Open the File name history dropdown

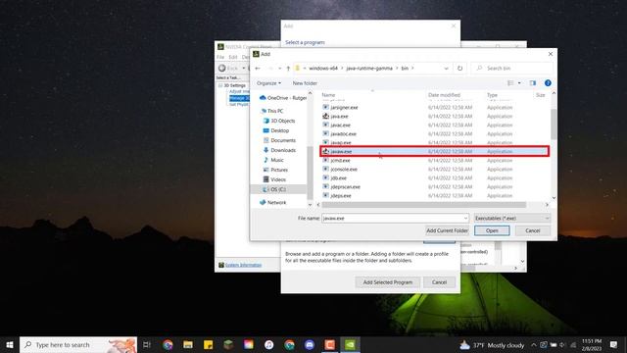tap(466, 218)
